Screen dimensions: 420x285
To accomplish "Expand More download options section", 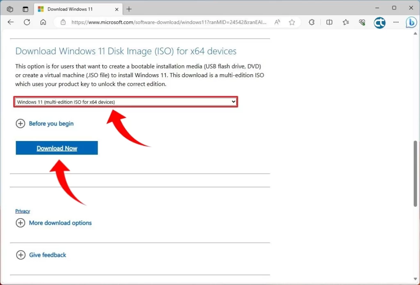I will click(x=54, y=223).
